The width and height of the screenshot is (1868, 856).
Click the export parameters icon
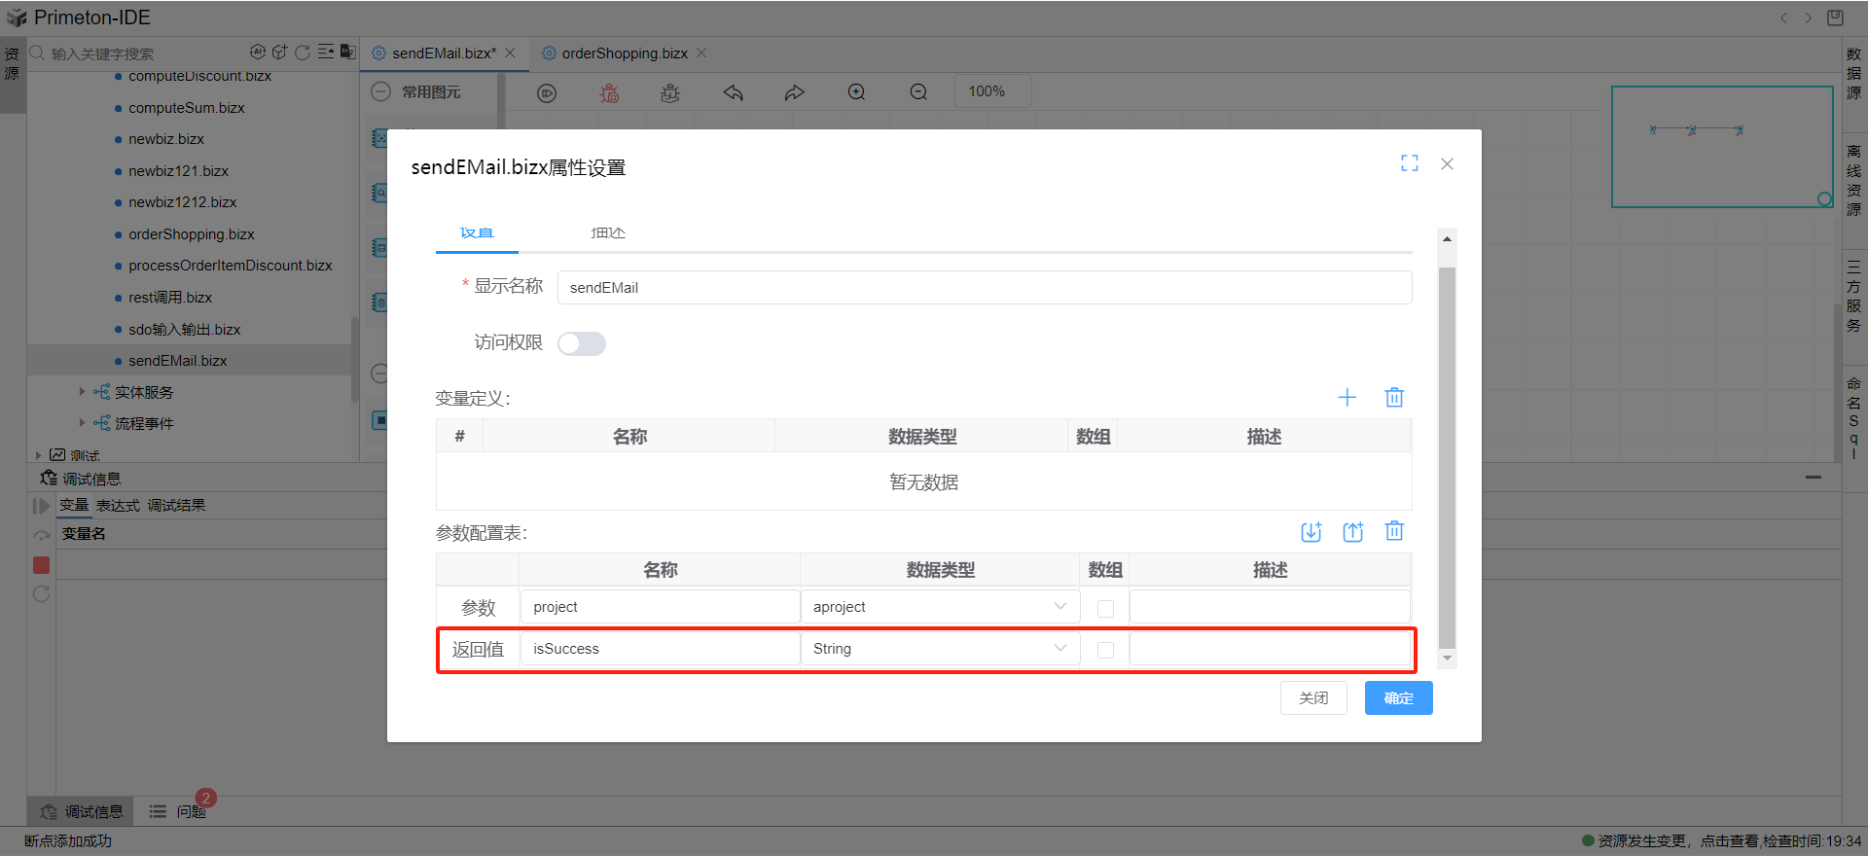pos(1352,531)
